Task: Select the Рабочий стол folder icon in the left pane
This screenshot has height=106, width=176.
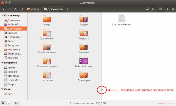Action: pos(84,61)
